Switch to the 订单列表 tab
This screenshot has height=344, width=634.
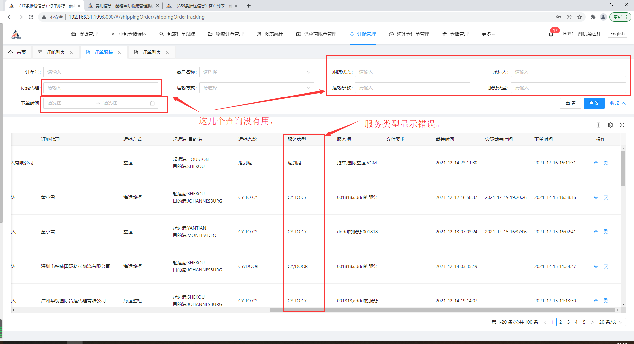151,52
